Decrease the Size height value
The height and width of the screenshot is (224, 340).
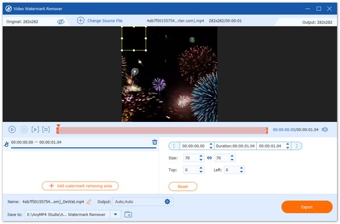[232, 160]
